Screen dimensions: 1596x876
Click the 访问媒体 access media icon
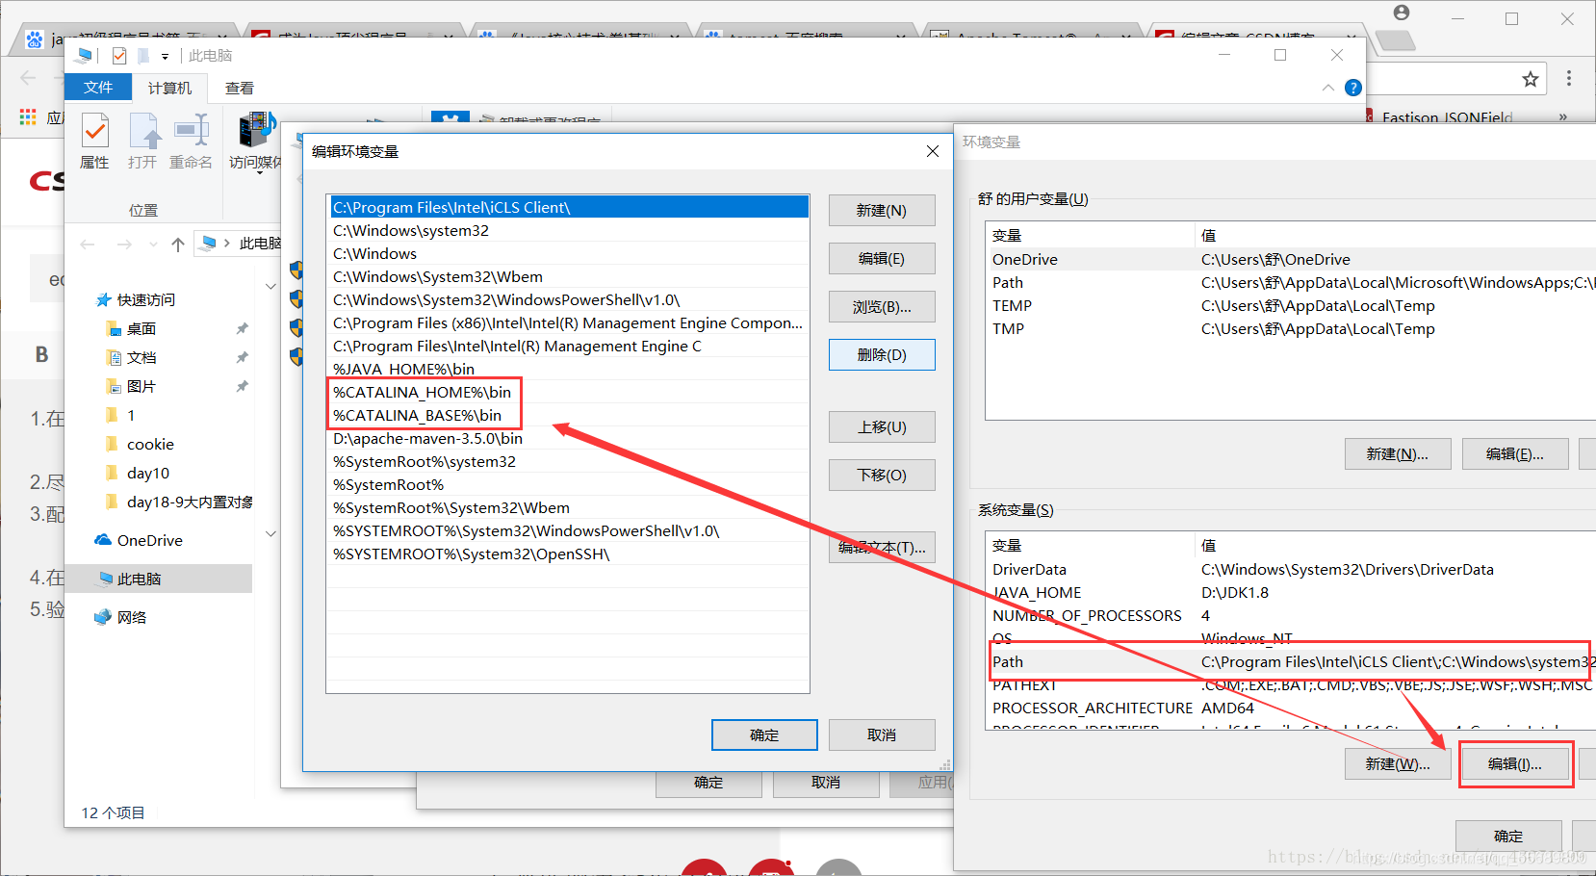pyautogui.click(x=255, y=142)
